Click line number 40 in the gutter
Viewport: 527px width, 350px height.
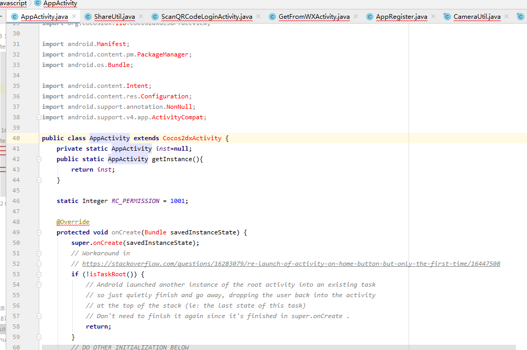pos(16,138)
